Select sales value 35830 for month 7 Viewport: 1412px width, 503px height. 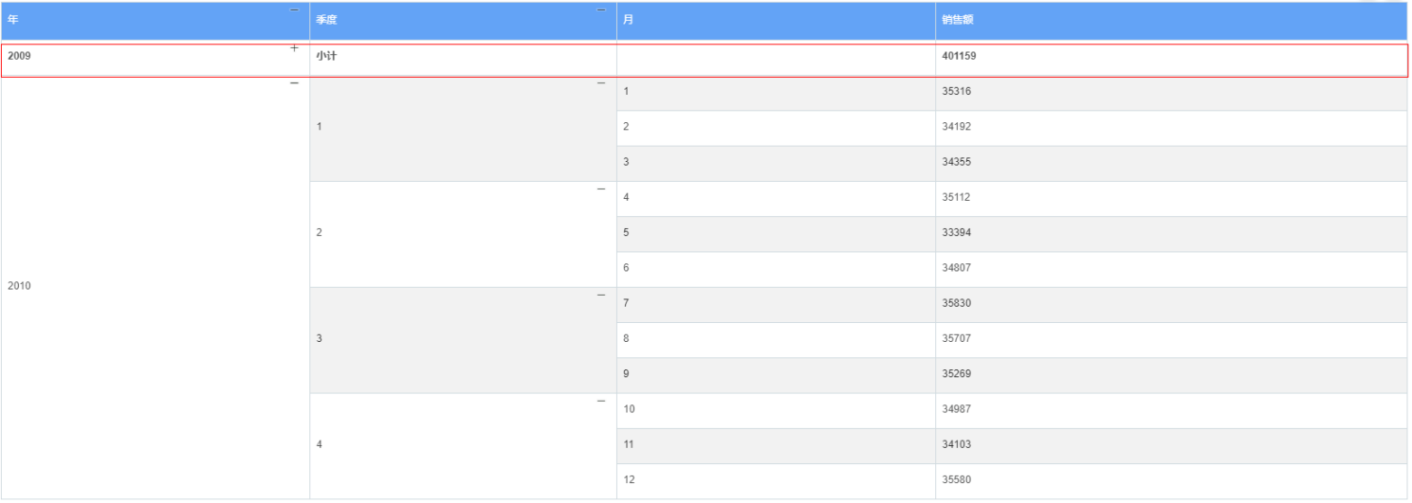click(956, 303)
